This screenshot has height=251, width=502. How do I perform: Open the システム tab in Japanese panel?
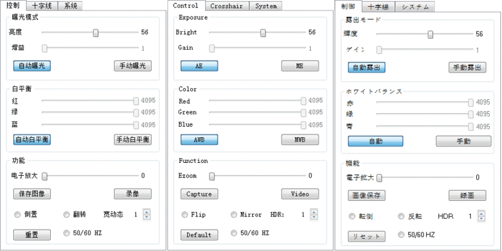[x=414, y=7]
